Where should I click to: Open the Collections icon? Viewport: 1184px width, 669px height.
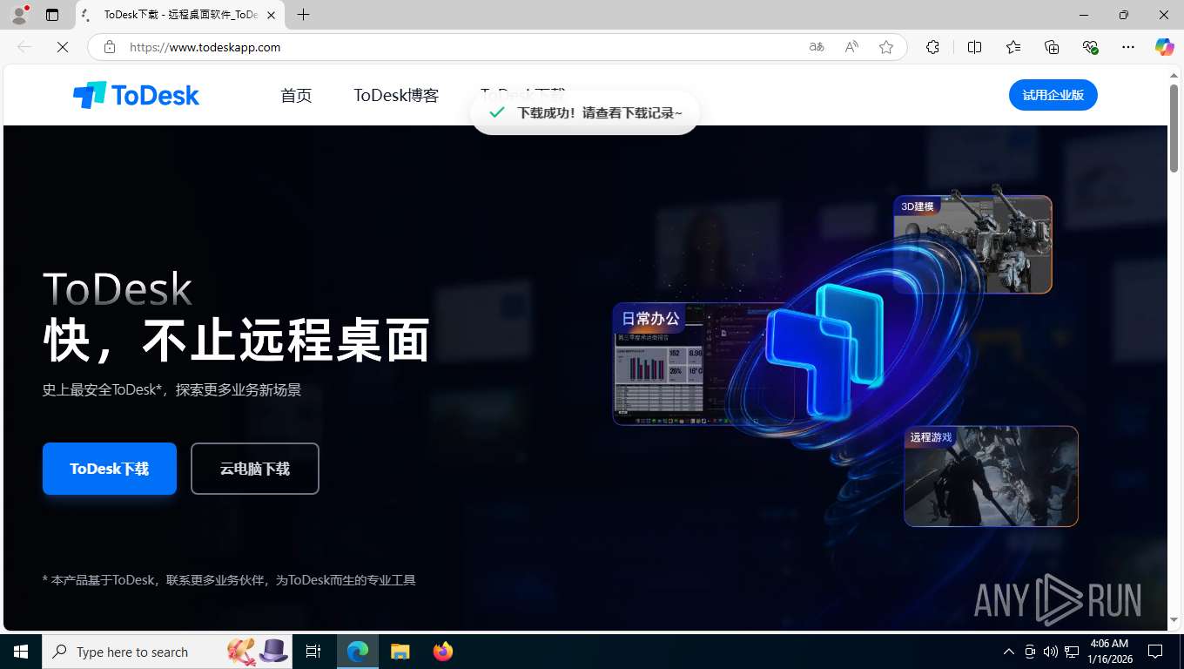[x=1052, y=47]
